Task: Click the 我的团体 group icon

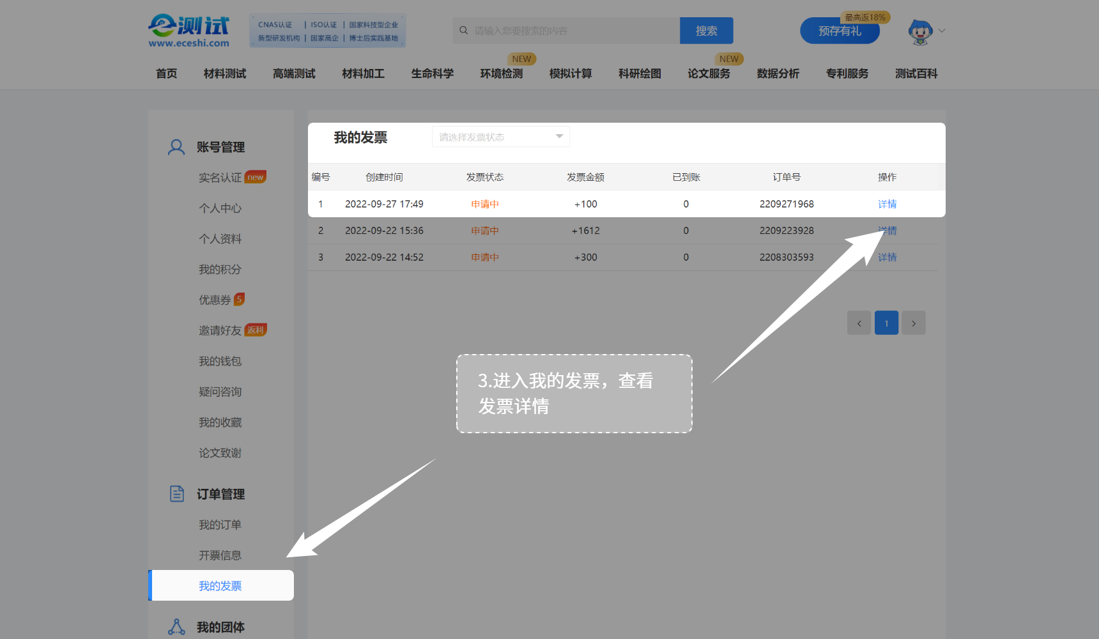Action: pyautogui.click(x=176, y=627)
